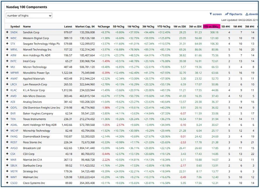Open the BKR symbol link
Image resolution: width=260 pixels, height=188 pixels.
click(x=13, y=113)
